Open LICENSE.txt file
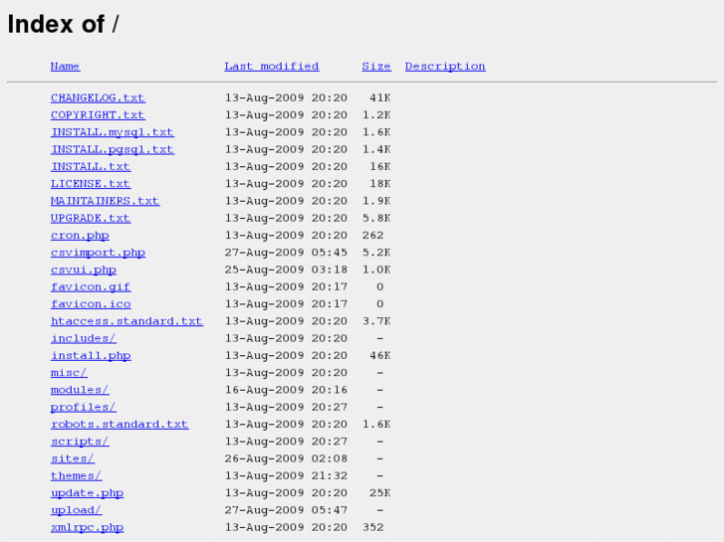The height and width of the screenshot is (542, 724). pyautogui.click(x=91, y=184)
